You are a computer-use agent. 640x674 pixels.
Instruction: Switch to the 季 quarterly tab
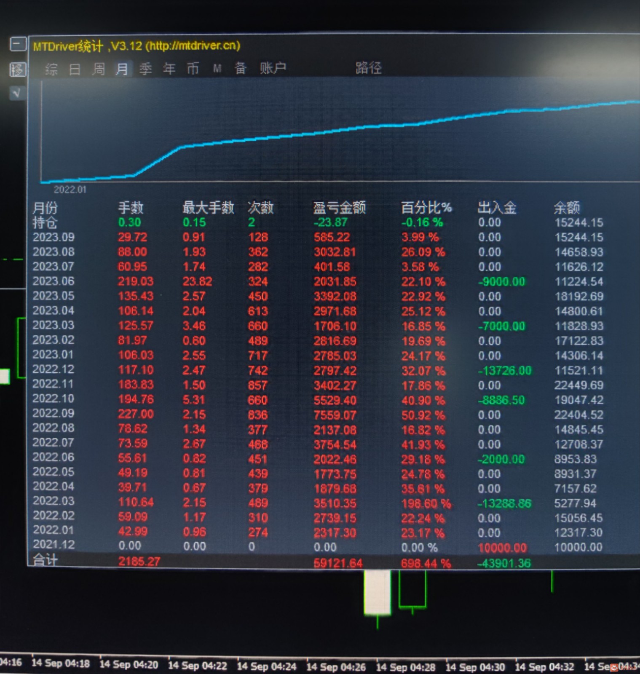pyautogui.click(x=145, y=69)
